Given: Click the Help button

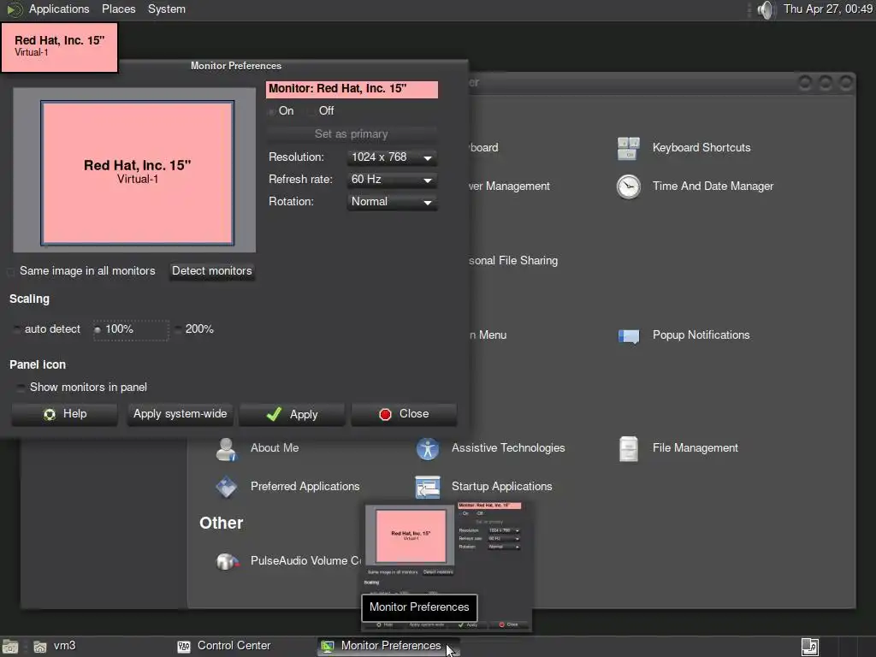Looking at the screenshot, I should tap(65, 414).
